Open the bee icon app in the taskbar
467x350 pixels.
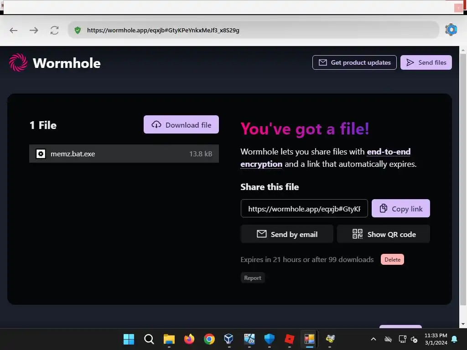pos(330,339)
